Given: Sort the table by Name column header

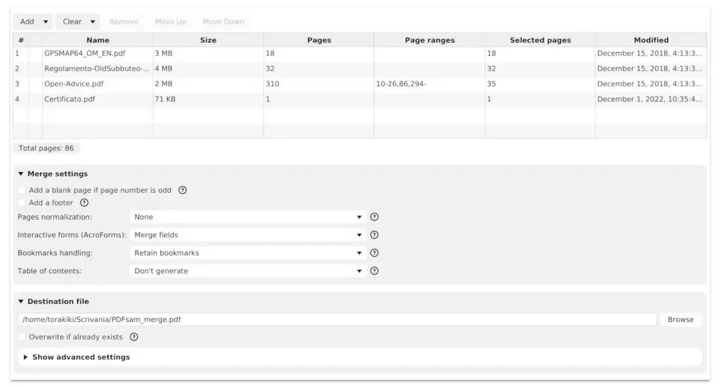Looking at the screenshot, I should click(x=98, y=40).
